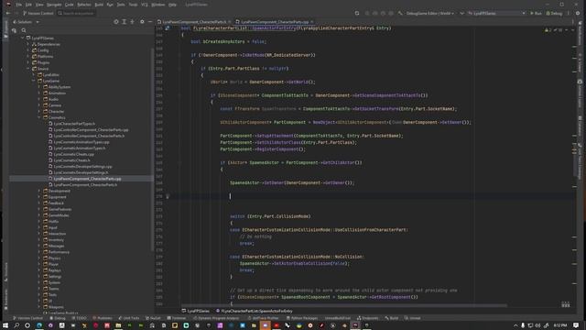
Task: Open the Problems tool window tab
Action: click(103, 318)
